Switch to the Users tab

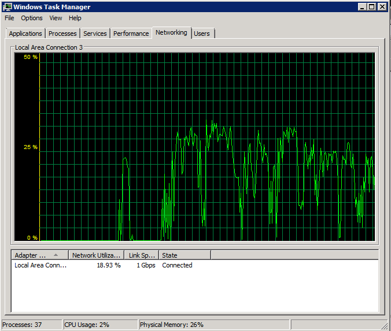[202, 34]
